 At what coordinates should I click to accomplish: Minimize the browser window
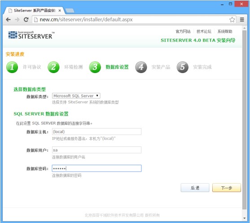coord(222,4)
